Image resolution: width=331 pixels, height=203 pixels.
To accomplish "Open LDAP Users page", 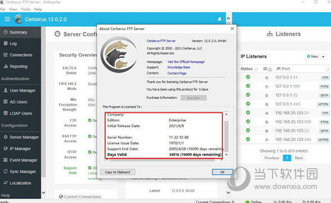I will click(x=20, y=113).
